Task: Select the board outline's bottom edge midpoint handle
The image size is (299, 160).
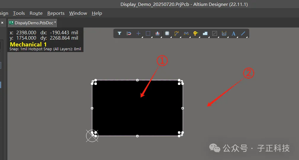Action: coord(137,136)
